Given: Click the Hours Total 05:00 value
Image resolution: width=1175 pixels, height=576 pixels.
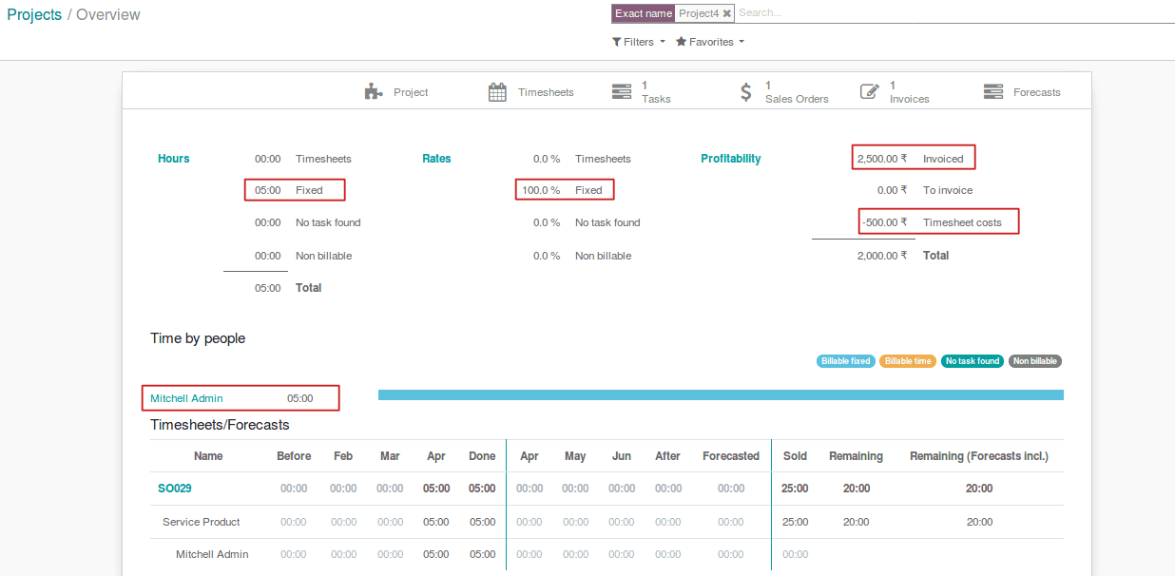Looking at the screenshot, I should coord(268,288).
